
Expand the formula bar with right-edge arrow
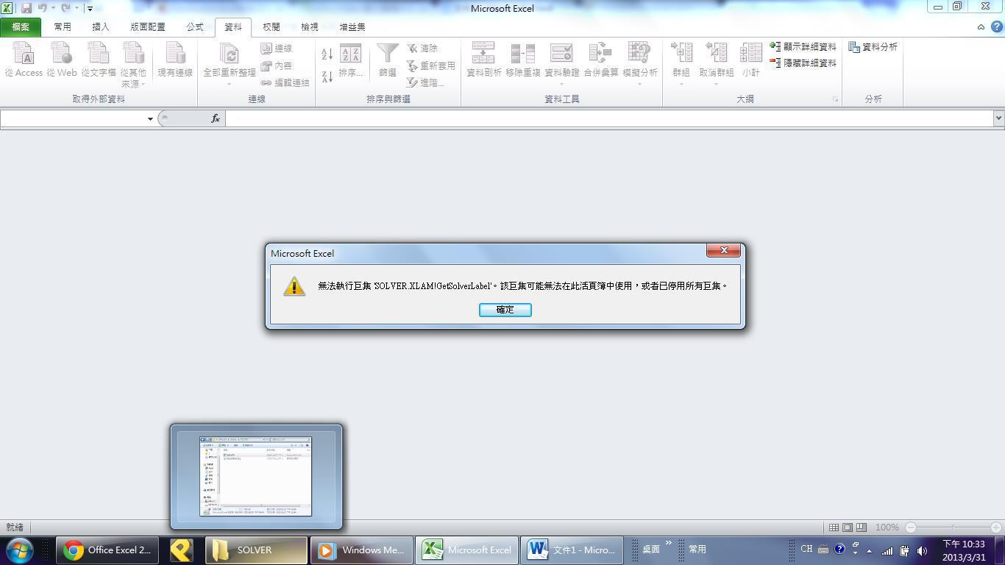tap(998, 118)
